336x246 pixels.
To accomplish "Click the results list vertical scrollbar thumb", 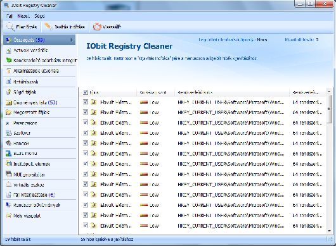I will 329,109.
